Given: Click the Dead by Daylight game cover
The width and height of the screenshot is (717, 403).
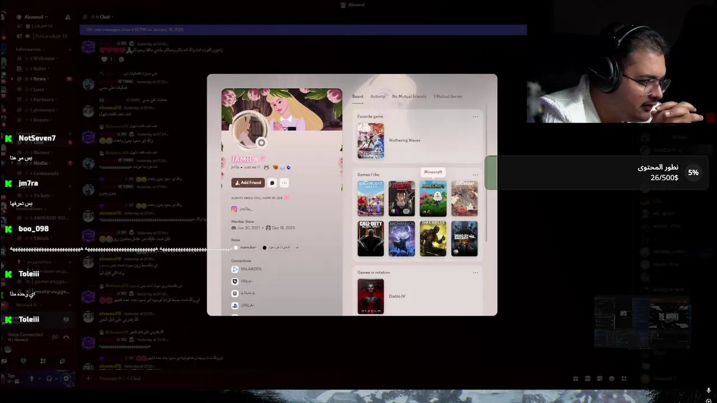Looking at the screenshot, I should click(x=464, y=238).
